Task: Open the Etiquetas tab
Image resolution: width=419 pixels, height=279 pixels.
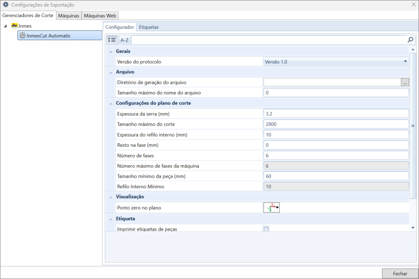Action: [x=148, y=27]
